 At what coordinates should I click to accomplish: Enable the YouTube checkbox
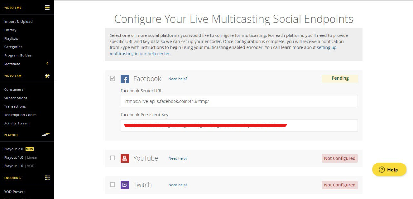tap(112, 158)
